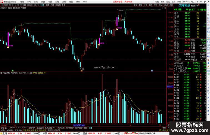210x135 pixels.
Task: Click the 日 period icon in right sidebar
Action: point(208,94)
